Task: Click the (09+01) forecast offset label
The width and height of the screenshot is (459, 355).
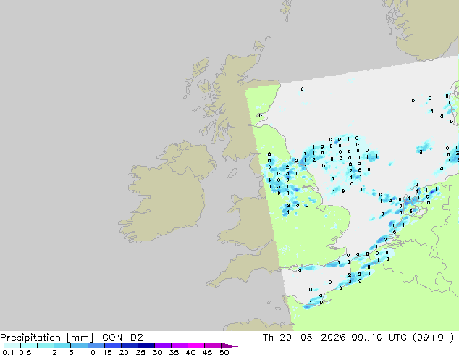Action: (433, 338)
